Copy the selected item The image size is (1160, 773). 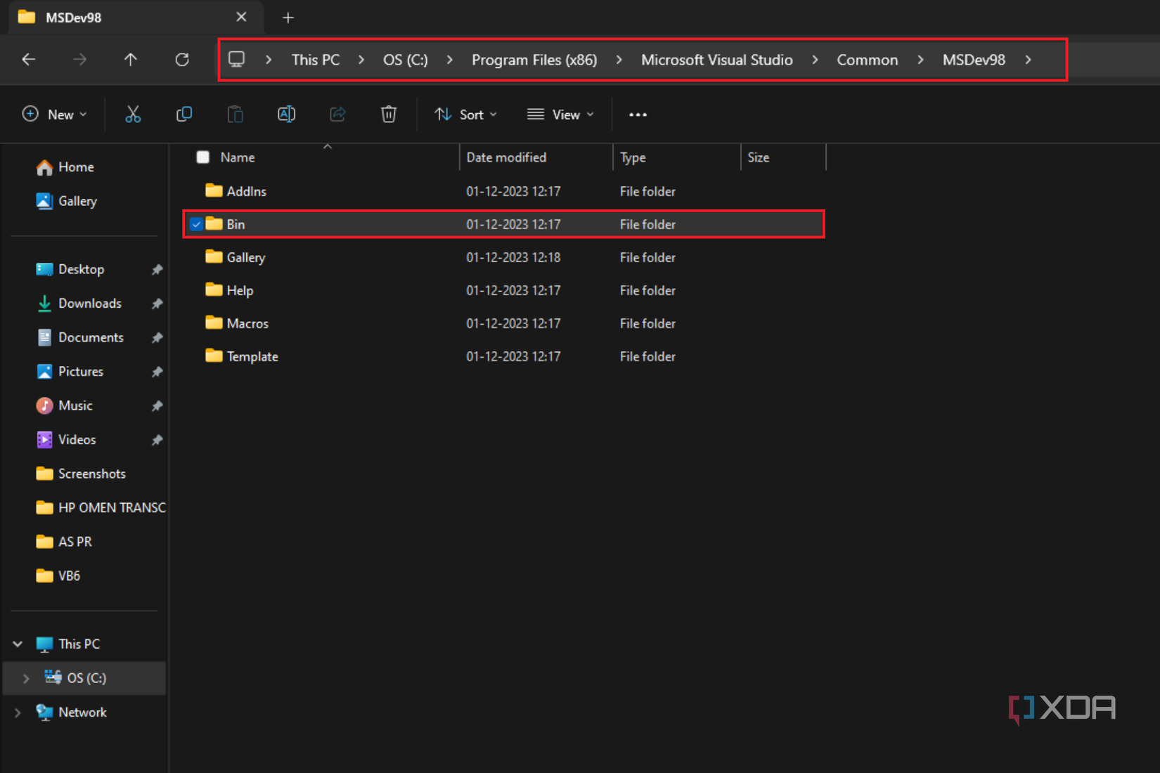click(x=183, y=114)
